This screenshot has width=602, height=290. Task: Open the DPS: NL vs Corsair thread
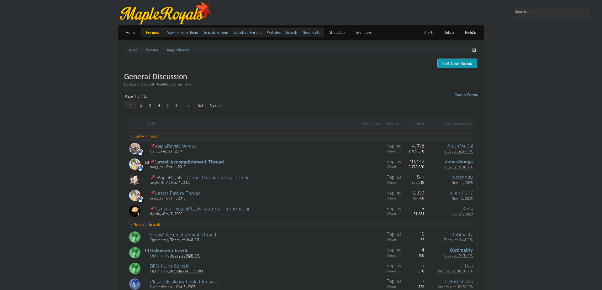[x=169, y=266]
